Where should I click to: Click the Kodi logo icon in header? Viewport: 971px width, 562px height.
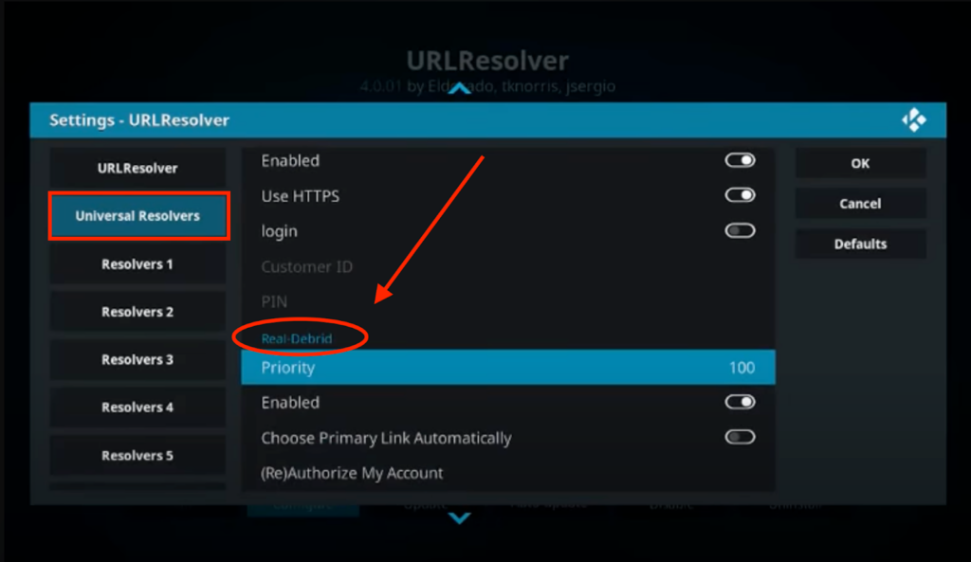[x=914, y=120]
